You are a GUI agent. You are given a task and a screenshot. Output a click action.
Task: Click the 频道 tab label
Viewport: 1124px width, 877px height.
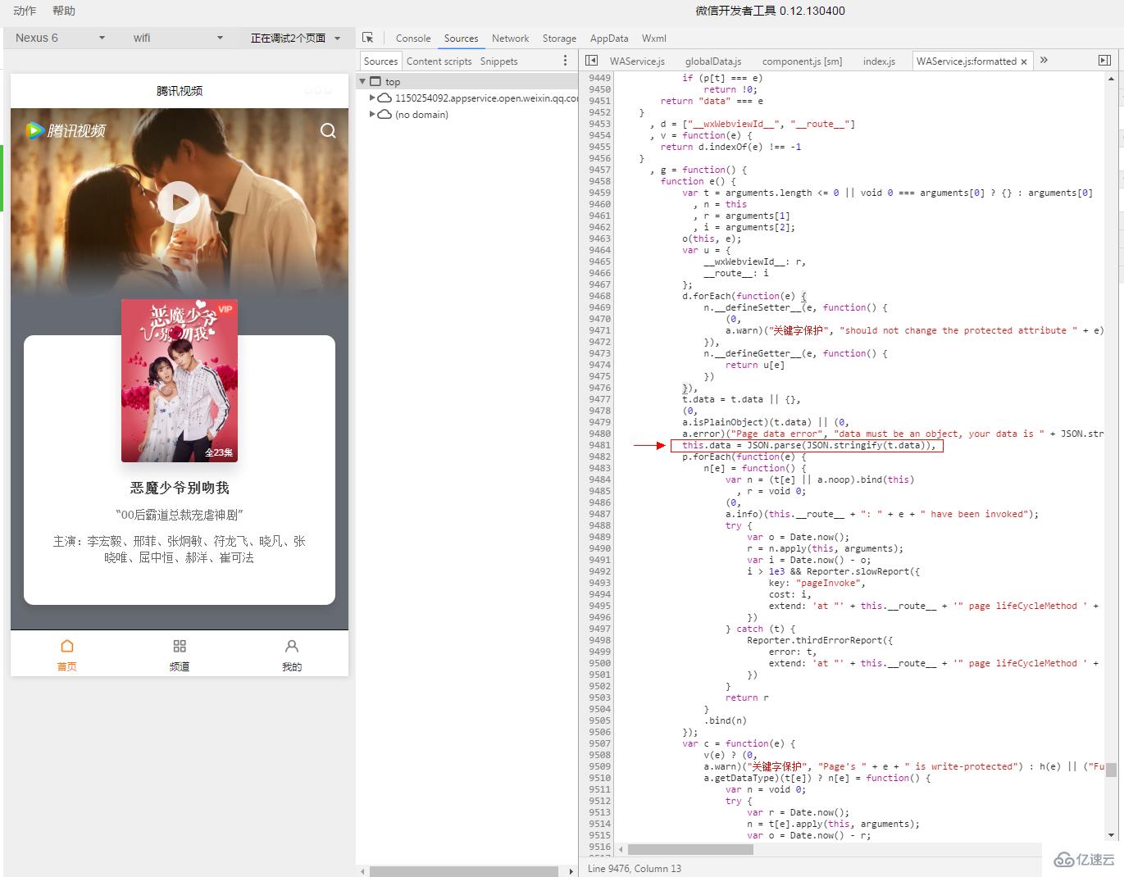coord(180,666)
